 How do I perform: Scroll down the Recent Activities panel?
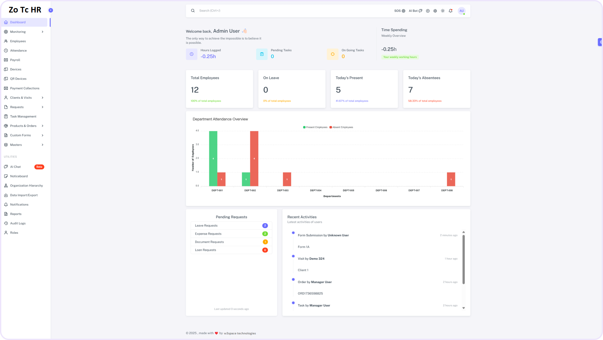pos(464,308)
